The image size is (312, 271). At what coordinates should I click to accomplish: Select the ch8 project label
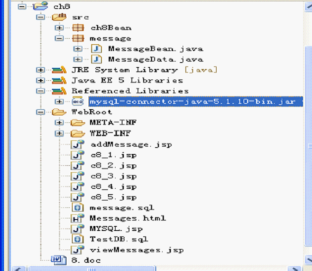[62, 6]
